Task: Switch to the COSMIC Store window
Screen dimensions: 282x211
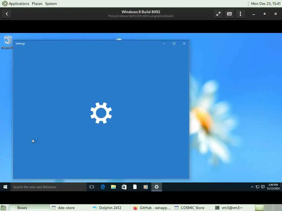Action: [x=193, y=208]
